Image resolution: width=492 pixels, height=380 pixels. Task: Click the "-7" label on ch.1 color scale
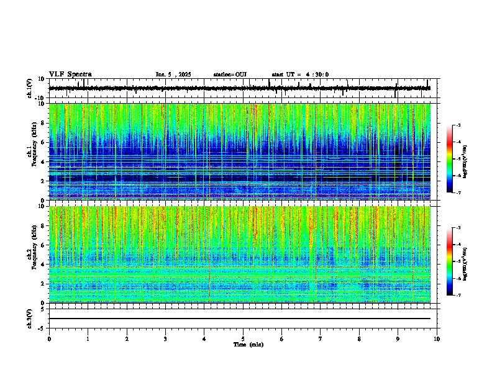coord(458,193)
